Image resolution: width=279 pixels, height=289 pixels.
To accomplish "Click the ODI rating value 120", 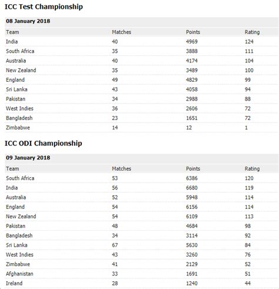I will [249, 178].
